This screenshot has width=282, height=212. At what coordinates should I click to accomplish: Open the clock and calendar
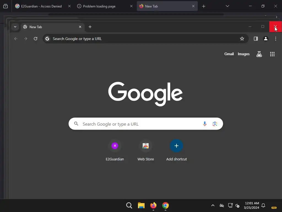pyautogui.click(x=252, y=205)
